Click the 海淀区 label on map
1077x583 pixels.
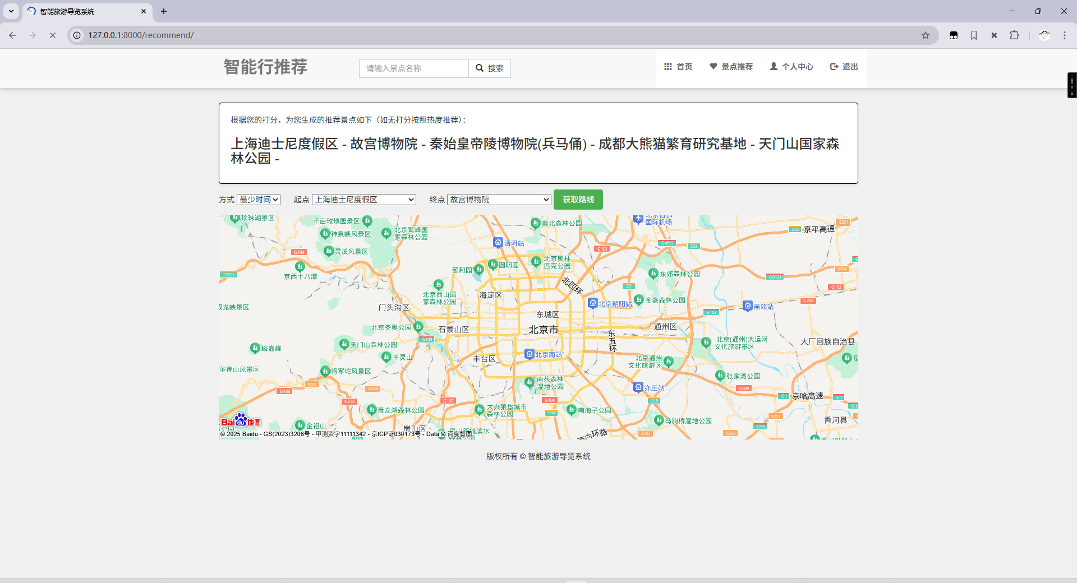coord(490,295)
